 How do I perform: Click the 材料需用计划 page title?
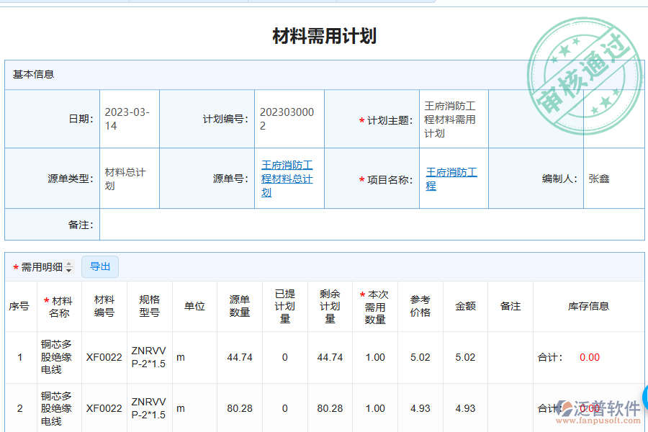coord(324,32)
